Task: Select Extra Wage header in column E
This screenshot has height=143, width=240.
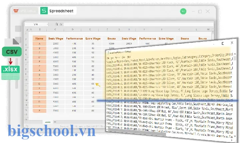Action: pyautogui.click(x=93, y=38)
